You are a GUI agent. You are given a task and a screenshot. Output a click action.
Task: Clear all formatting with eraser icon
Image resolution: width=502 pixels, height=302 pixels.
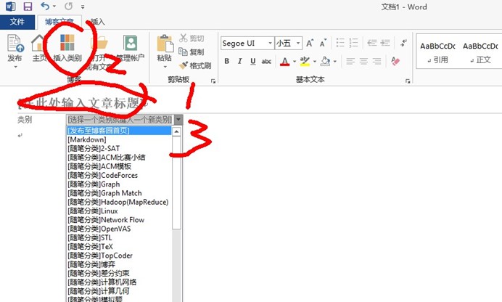click(x=395, y=61)
